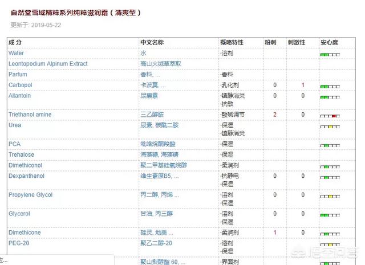Click the Chinese name 水 link

click(143, 53)
